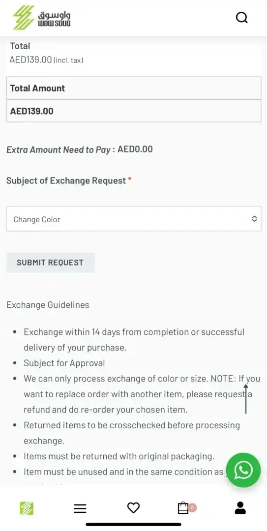Click the Total Amount table header

(134, 88)
